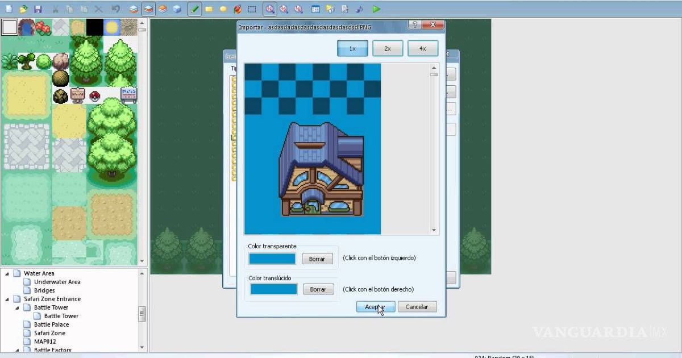Open the Sound Test music note icon

[359, 9]
